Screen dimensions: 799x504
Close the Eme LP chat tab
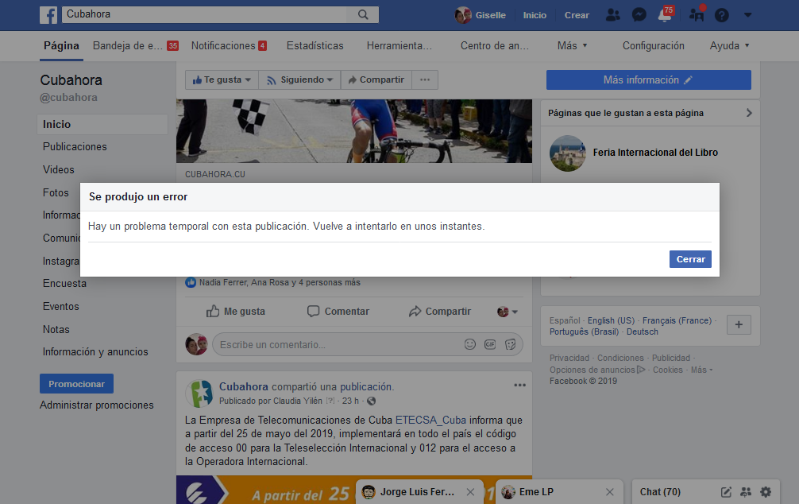(610, 492)
